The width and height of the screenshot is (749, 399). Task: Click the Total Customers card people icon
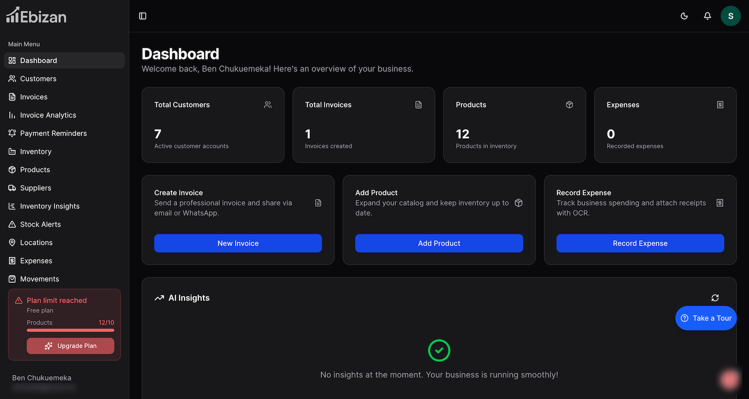[x=268, y=105]
